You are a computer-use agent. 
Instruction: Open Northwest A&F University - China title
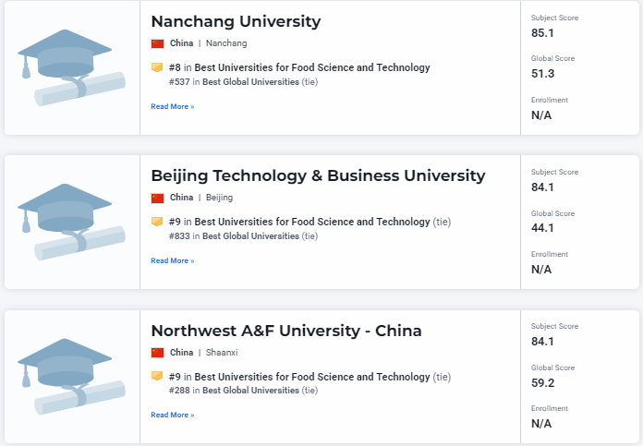tap(286, 331)
